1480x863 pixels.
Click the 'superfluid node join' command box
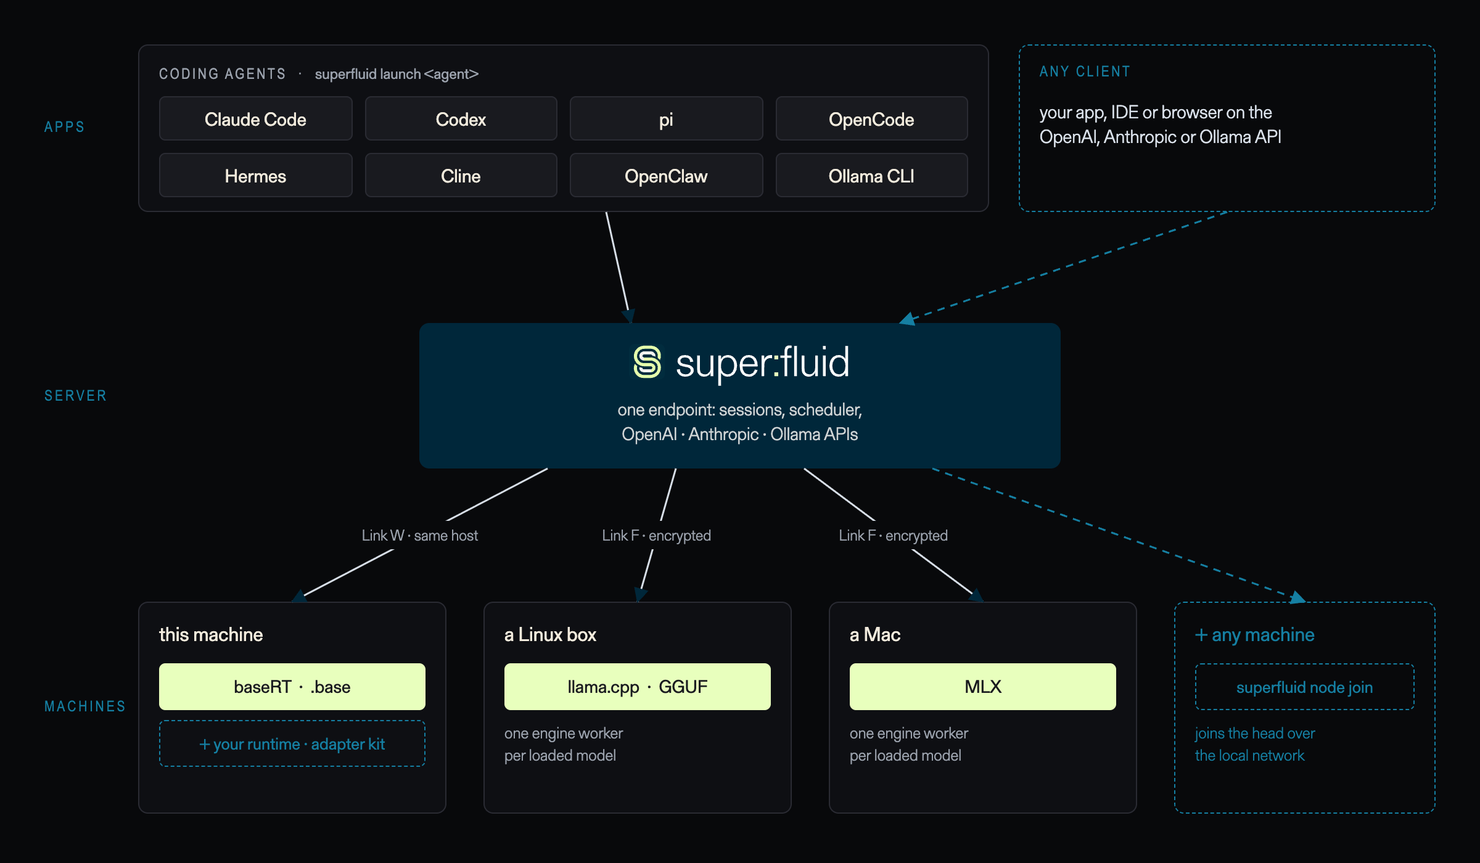point(1304,687)
